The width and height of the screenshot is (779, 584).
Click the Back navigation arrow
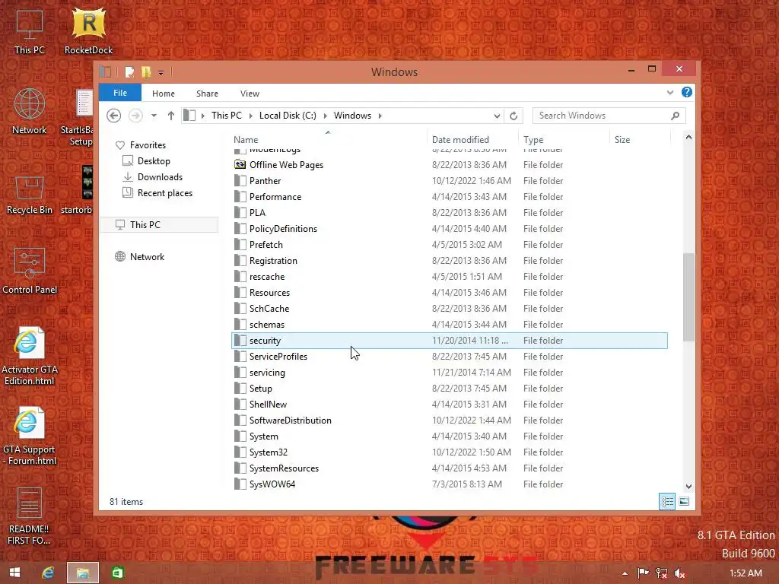point(114,116)
